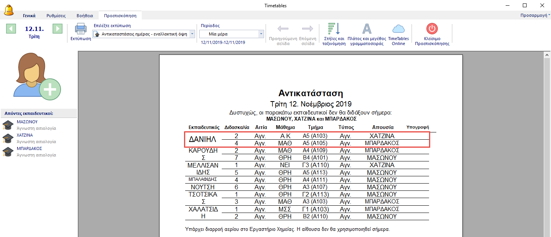Open the Προσαρμογή dropdown menu
This screenshot has width=551, height=237.
click(x=535, y=16)
